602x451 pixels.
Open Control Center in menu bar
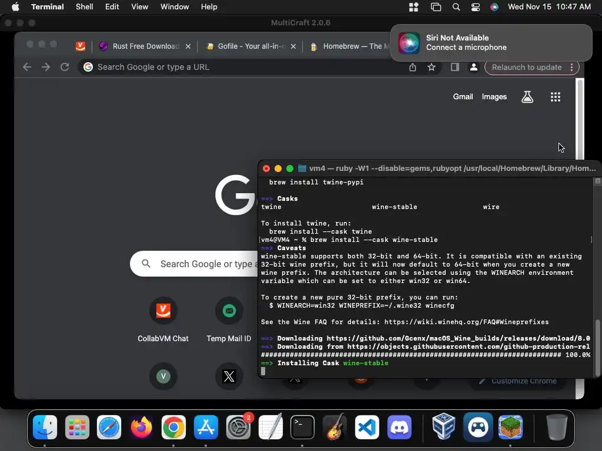pyautogui.click(x=475, y=7)
